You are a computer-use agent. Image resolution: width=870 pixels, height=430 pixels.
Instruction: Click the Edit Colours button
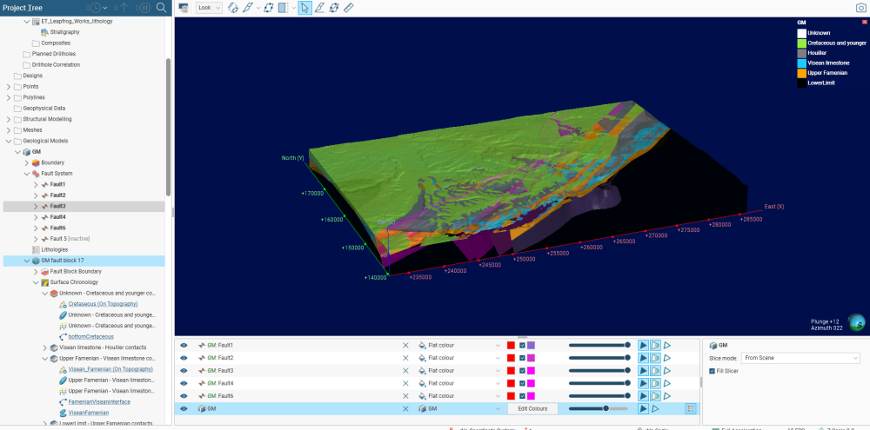[532, 409]
